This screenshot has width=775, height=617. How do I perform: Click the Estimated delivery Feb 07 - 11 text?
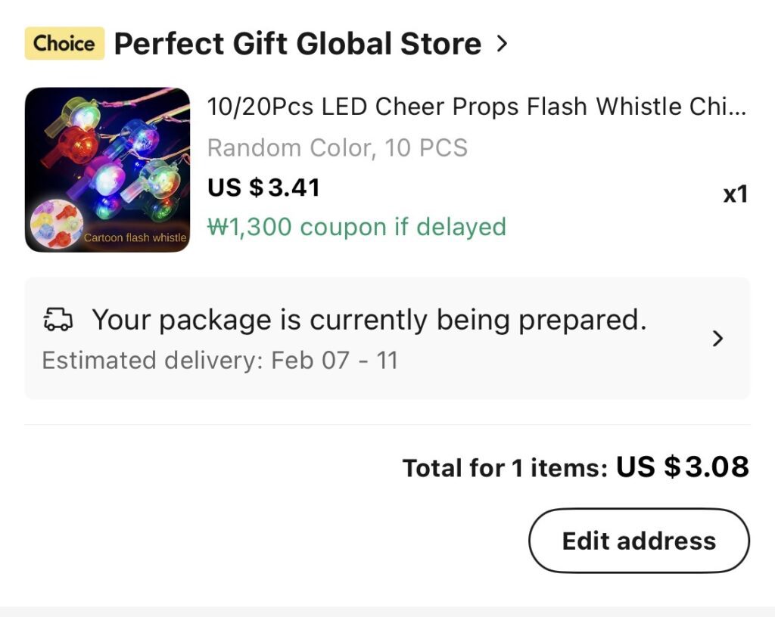(219, 360)
